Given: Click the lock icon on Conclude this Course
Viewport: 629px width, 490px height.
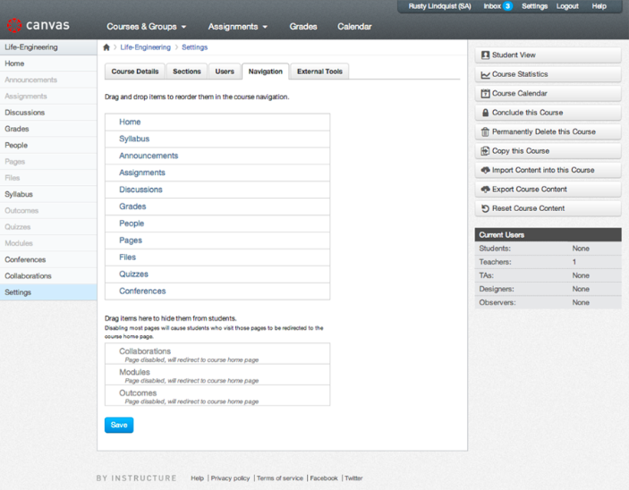Looking at the screenshot, I should point(485,113).
